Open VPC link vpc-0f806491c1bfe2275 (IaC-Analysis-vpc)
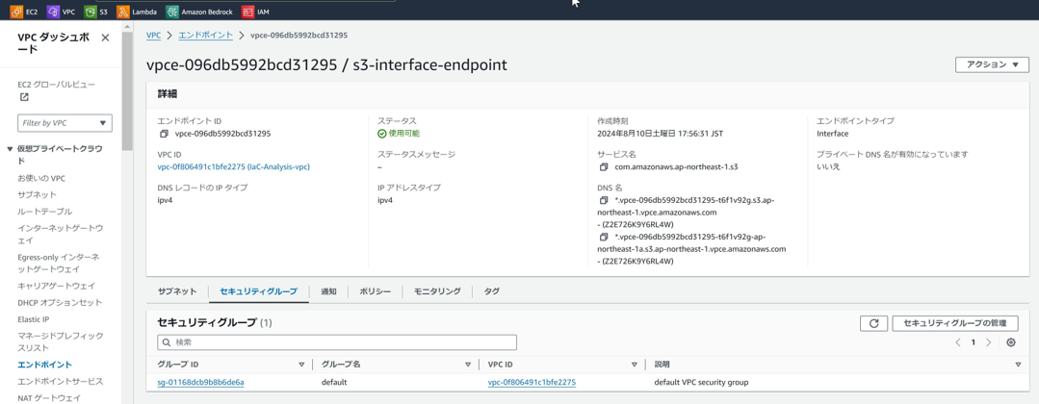Screen dimensions: 1039x404 pos(234,167)
